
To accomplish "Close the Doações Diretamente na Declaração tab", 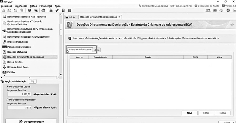I will coord(119,17).
